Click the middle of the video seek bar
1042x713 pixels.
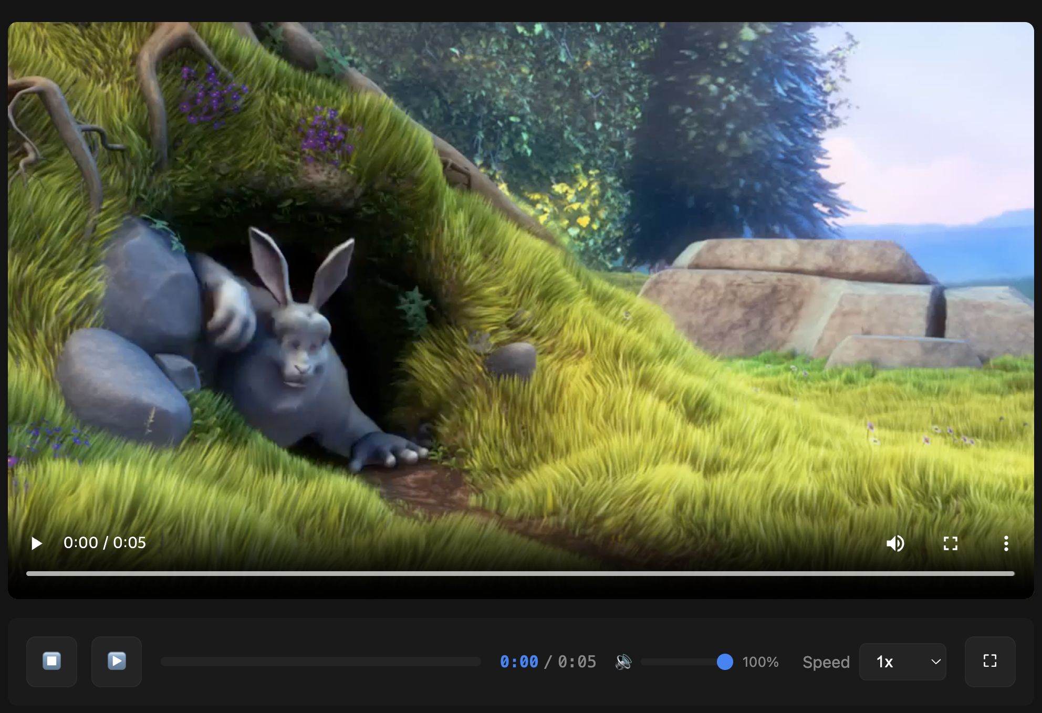320,662
